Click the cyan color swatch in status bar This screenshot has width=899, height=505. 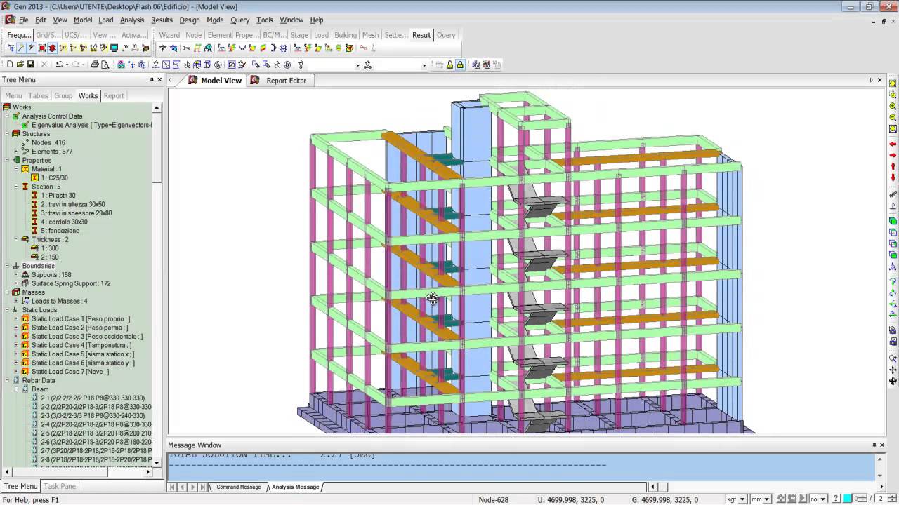click(x=847, y=499)
